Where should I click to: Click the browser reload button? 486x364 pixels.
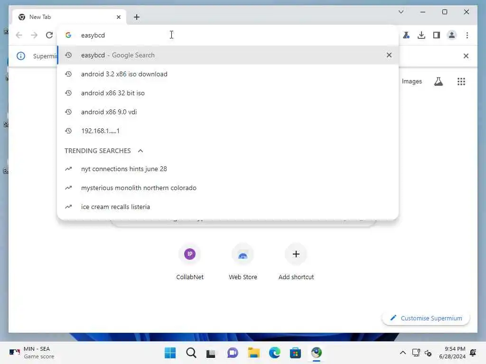pos(49,35)
